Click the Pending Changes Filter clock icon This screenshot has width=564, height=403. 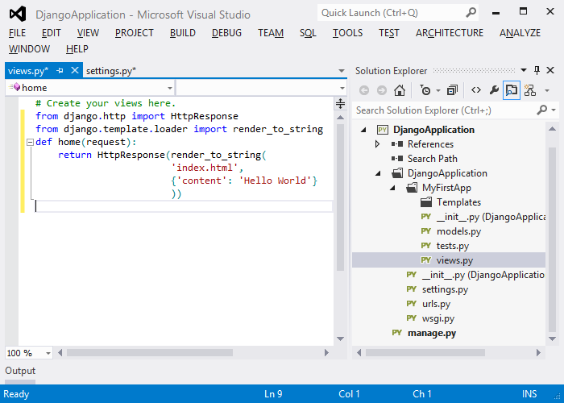coord(425,90)
